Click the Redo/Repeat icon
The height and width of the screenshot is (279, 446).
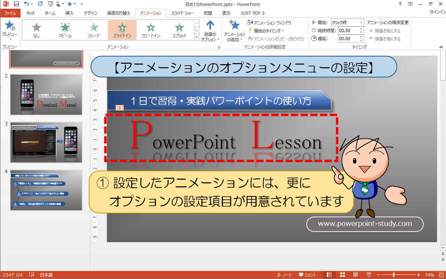click(40, 4)
